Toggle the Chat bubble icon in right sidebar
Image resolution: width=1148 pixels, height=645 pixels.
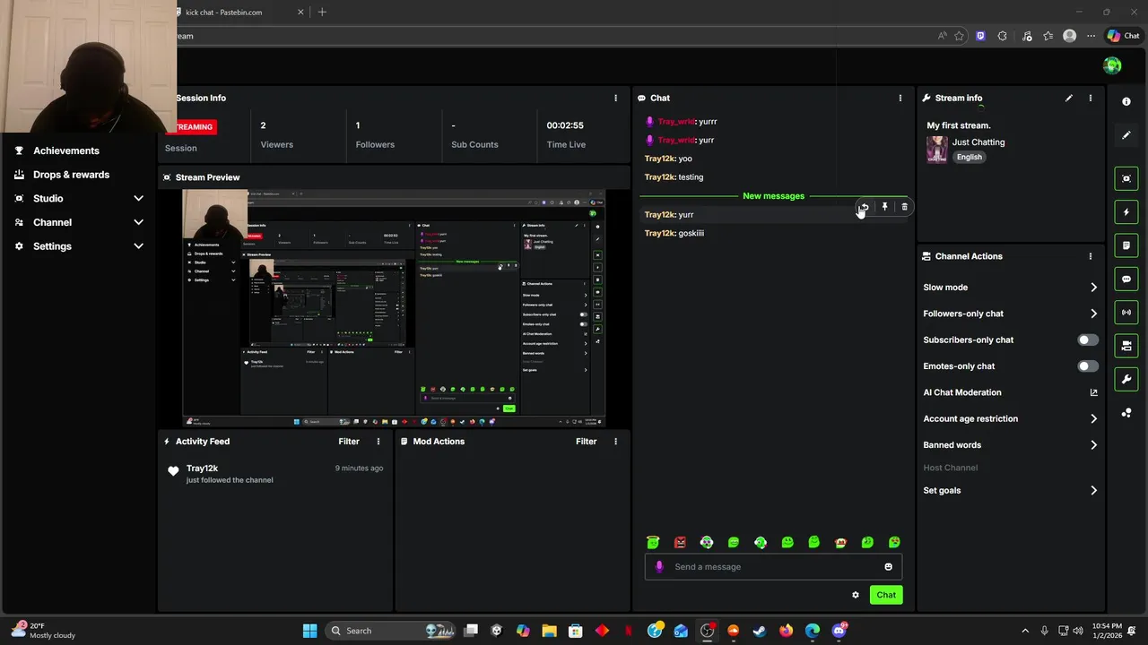tap(1126, 279)
